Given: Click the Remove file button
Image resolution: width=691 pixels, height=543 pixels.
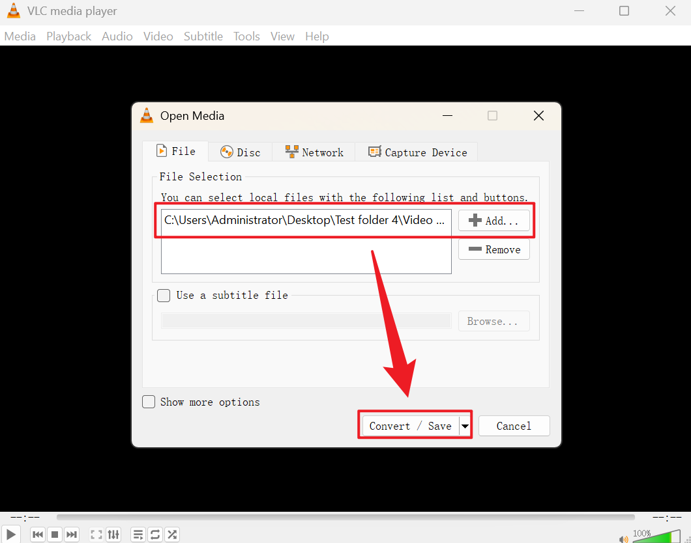Looking at the screenshot, I should tap(494, 249).
